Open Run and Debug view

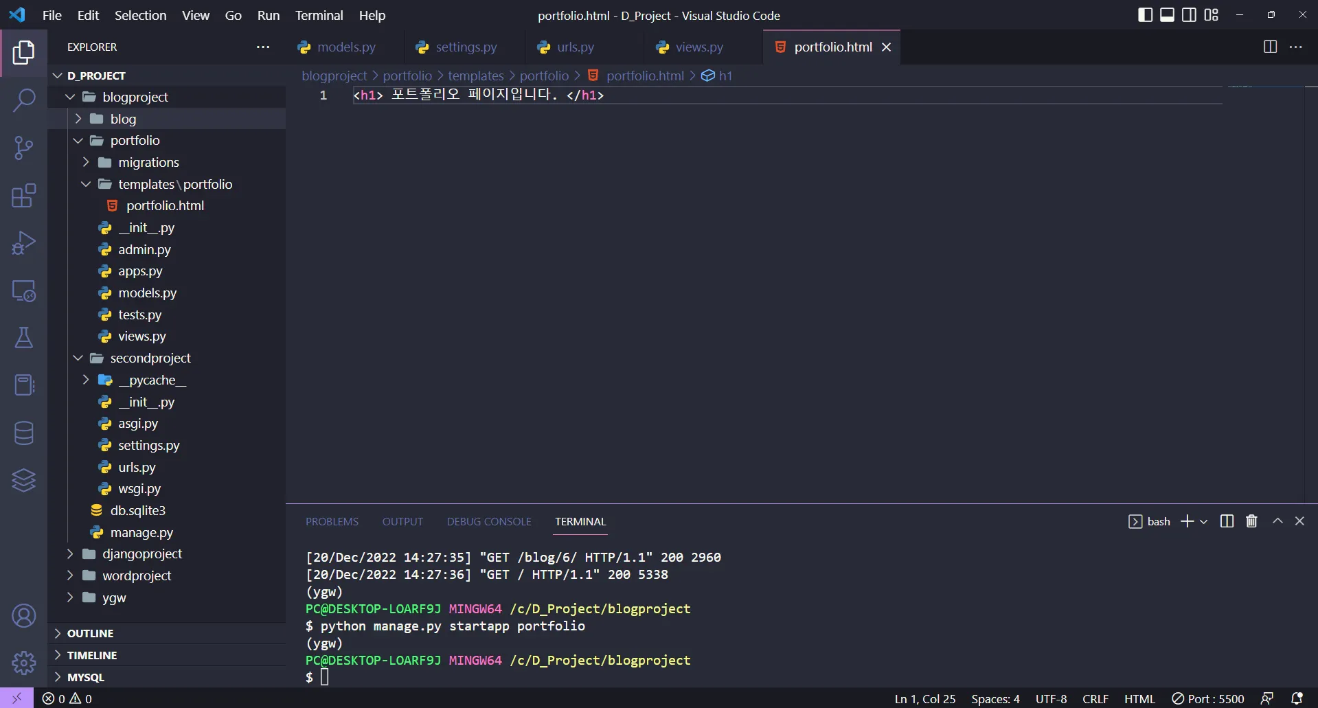click(x=23, y=243)
